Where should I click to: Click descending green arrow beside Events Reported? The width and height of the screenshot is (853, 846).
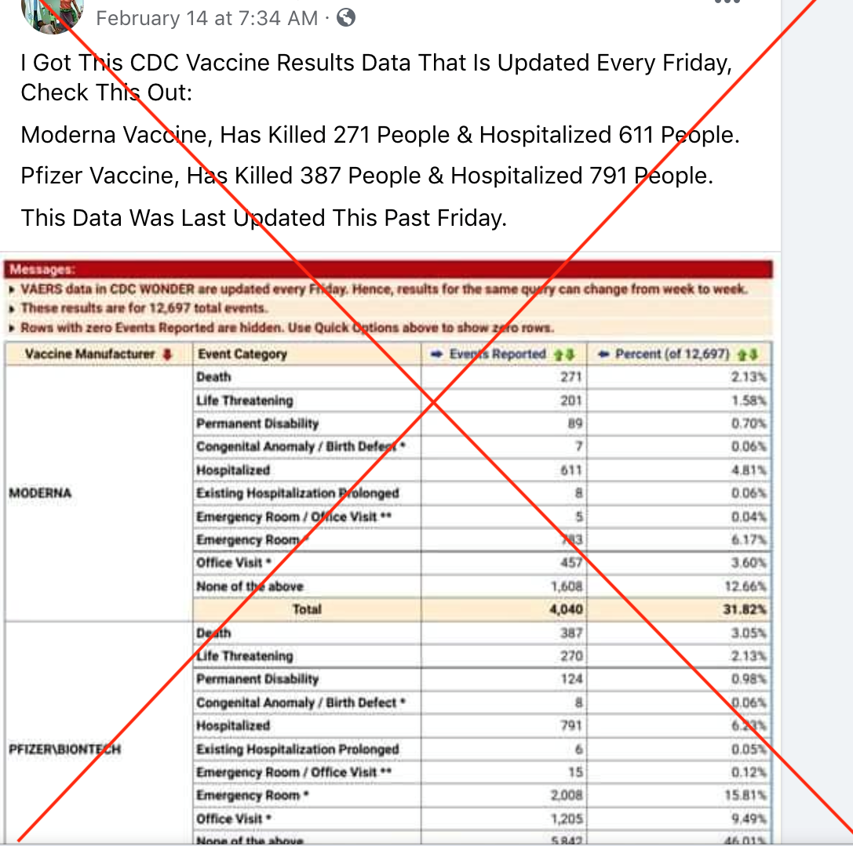pyautogui.click(x=569, y=355)
